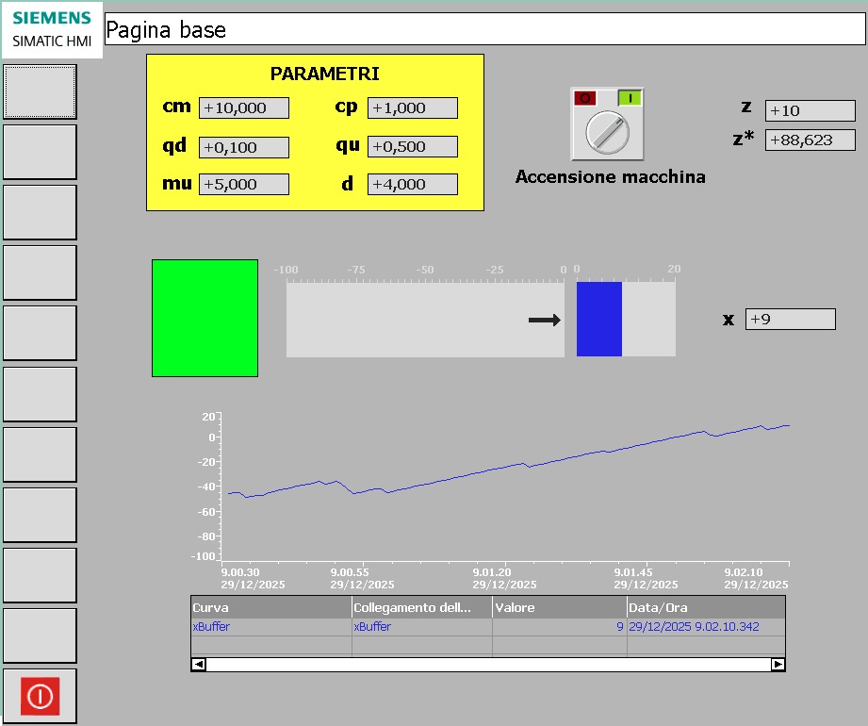Click the z setpoint value field
868x726 pixels.
click(810, 111)
